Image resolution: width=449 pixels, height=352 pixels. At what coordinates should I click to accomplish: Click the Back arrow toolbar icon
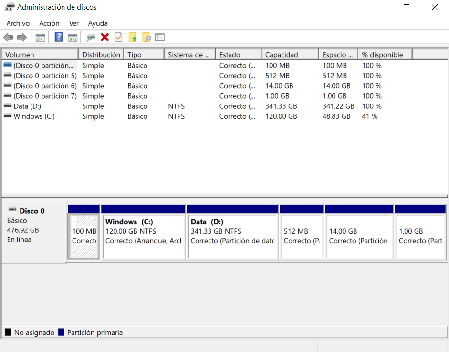[x=8, y=37]
